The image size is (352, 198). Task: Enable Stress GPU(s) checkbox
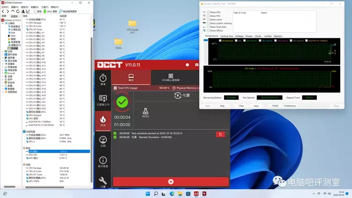tap(208, 30)
